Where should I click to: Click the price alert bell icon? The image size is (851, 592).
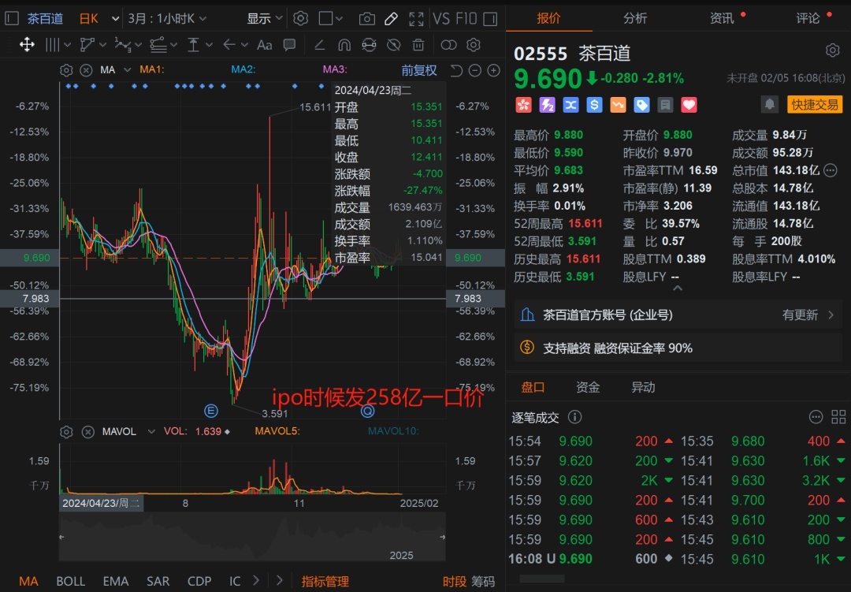[x=770, y=104]
